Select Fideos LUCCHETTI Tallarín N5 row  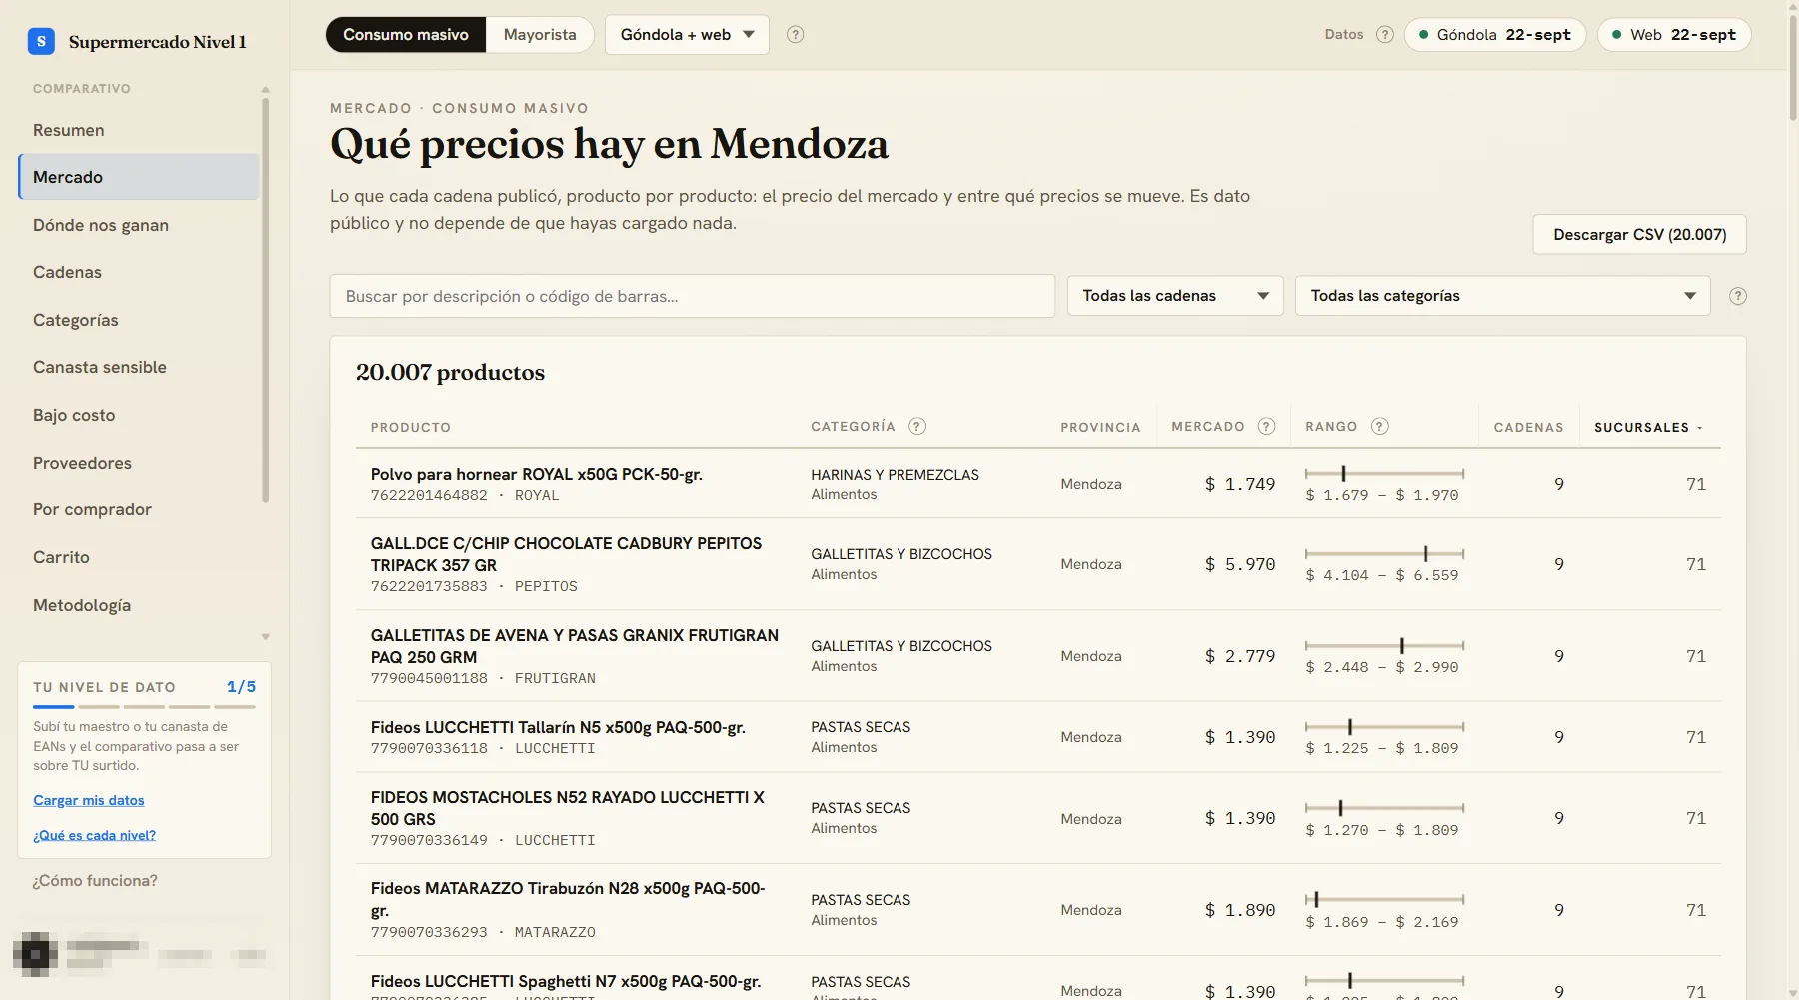point(1038,737)
